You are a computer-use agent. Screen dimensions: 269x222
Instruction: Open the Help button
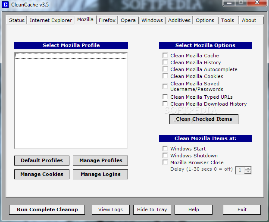pos(194,209)
